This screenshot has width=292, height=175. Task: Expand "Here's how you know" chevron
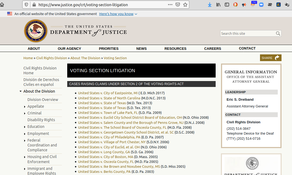(x=136, y=14)
